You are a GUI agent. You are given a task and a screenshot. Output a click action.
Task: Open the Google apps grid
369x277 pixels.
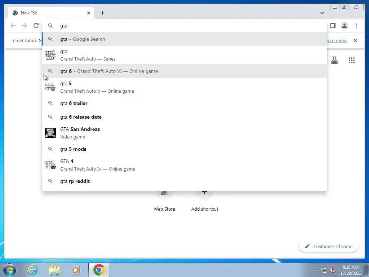[351, 60]
